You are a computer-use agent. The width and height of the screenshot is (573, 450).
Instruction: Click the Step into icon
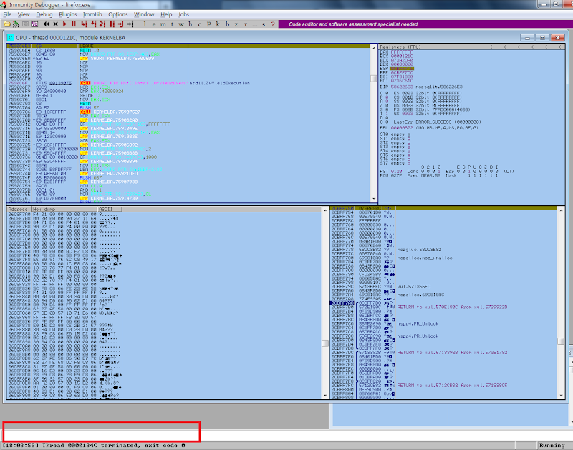coord(82,24)
